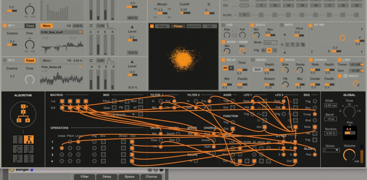Click the OP 3 Wave button
Image resolution: width=367 pixels, height=180 pixels.
click(47, 26)
